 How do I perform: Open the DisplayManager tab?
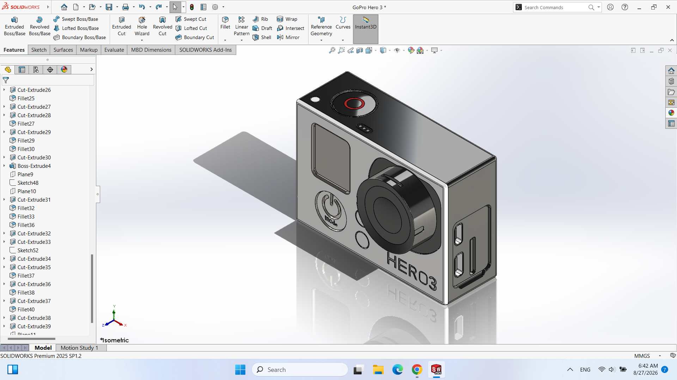[x=64, y=70]
